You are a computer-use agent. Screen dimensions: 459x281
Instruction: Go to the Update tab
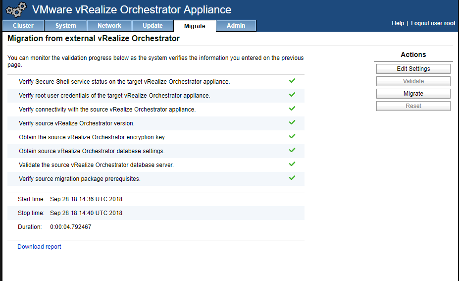(153, 26)
